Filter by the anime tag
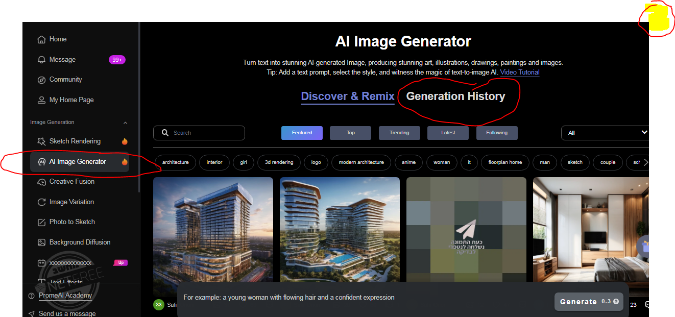 pos(408,162)
